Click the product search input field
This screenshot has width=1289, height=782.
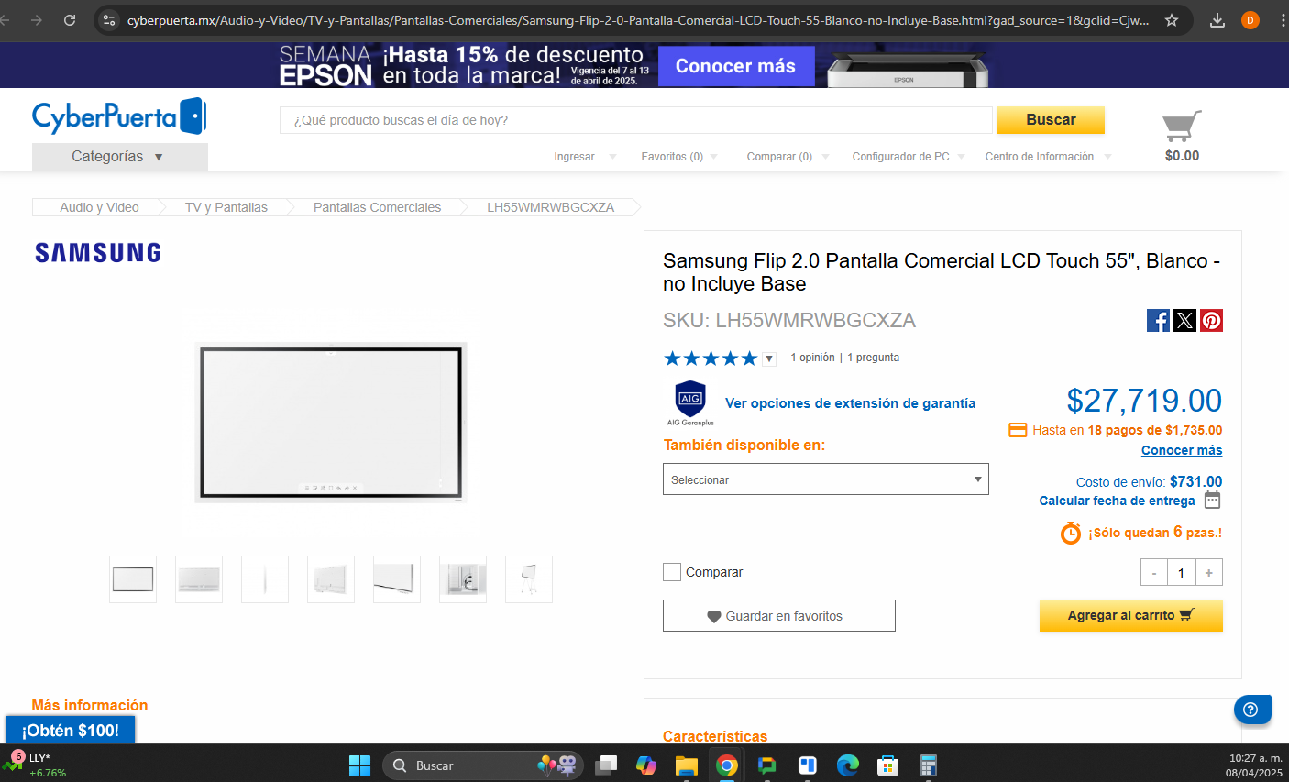pyautogui.click(x=636, y=120)
